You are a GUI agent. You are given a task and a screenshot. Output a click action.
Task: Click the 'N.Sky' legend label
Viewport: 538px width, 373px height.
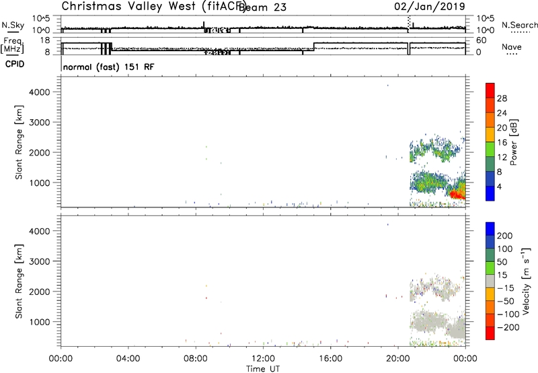click(x=13, y=26)
